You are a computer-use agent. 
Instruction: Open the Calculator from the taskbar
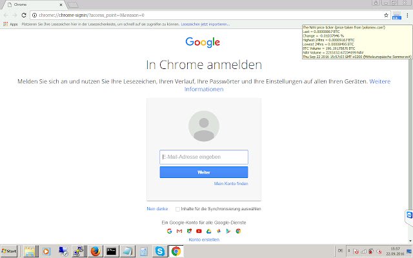coord(143,252)
